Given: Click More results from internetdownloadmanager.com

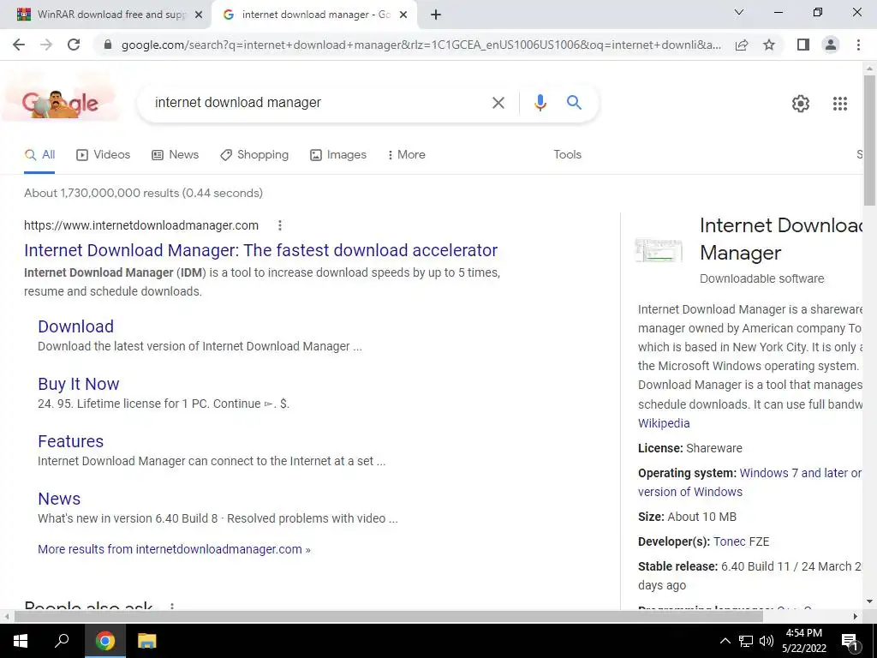Looking at the screenshot, I should tap(174, 549).
